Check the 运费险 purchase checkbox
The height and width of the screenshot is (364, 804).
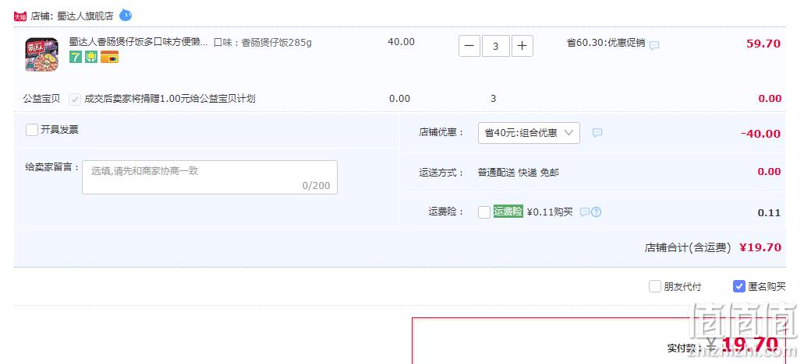click(x=484, y=212)
